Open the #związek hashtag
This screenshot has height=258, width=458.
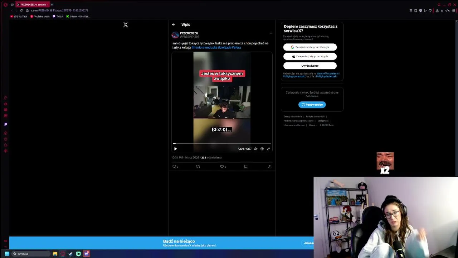point(224,47)
